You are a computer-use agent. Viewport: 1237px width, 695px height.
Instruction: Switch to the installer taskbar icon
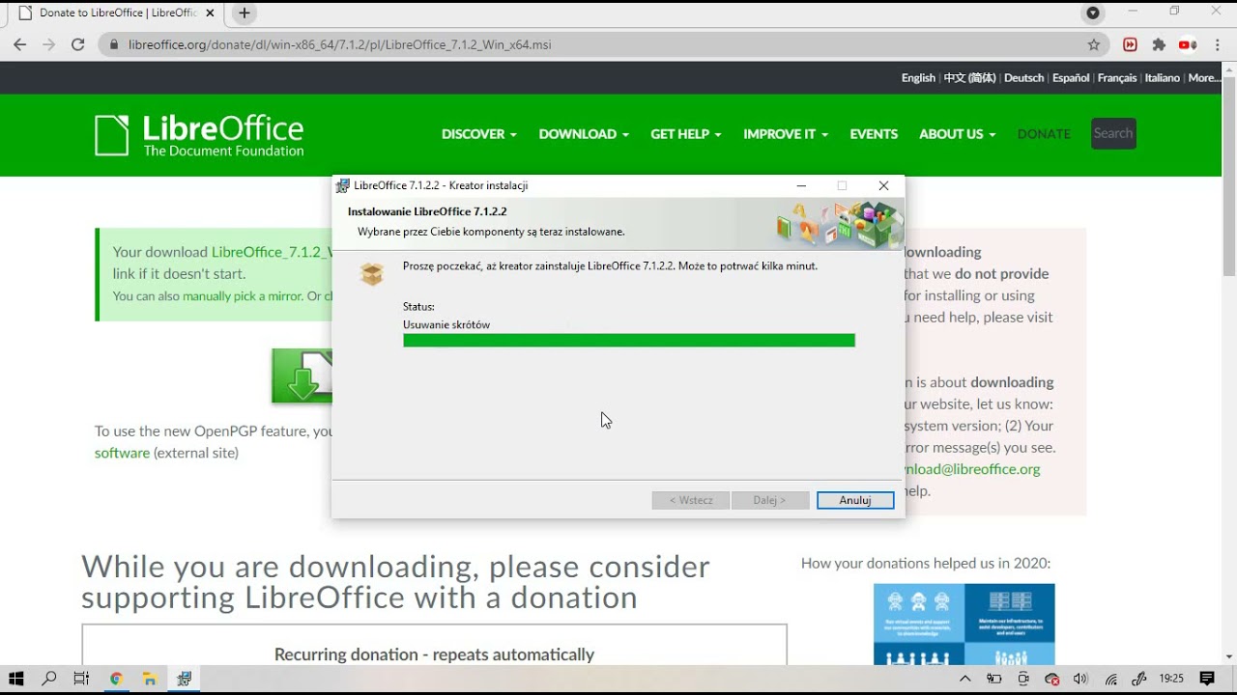[x=184, y=679]
